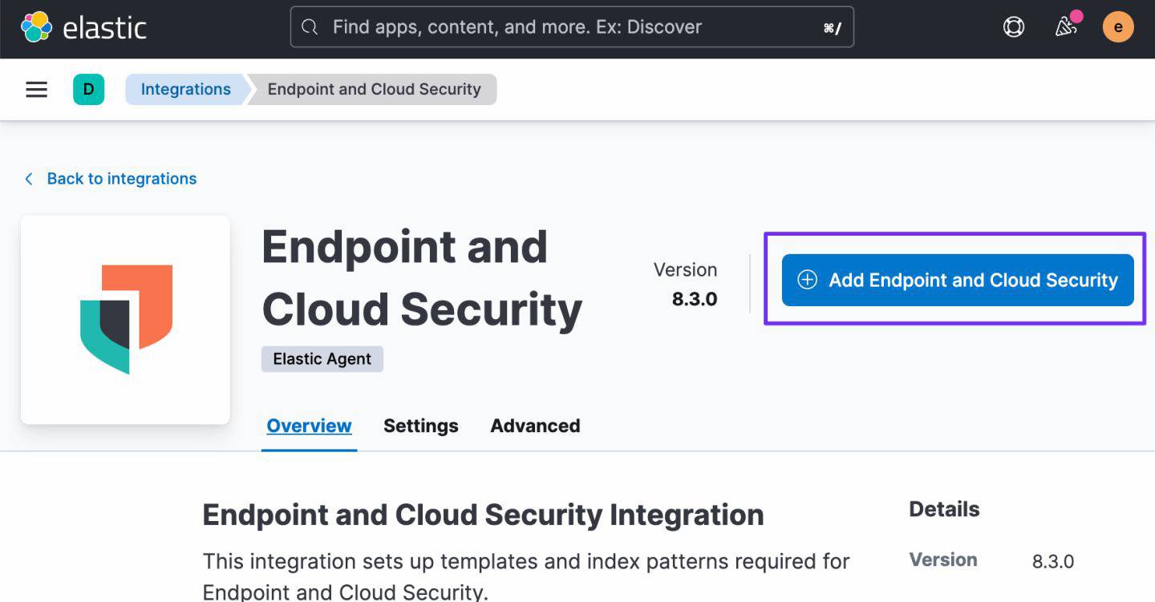Image resolution: width=1155 pixels, height=602 pixels.
Task: Go to the Integrations breadcrumb
Action: (x=185, y=89)
